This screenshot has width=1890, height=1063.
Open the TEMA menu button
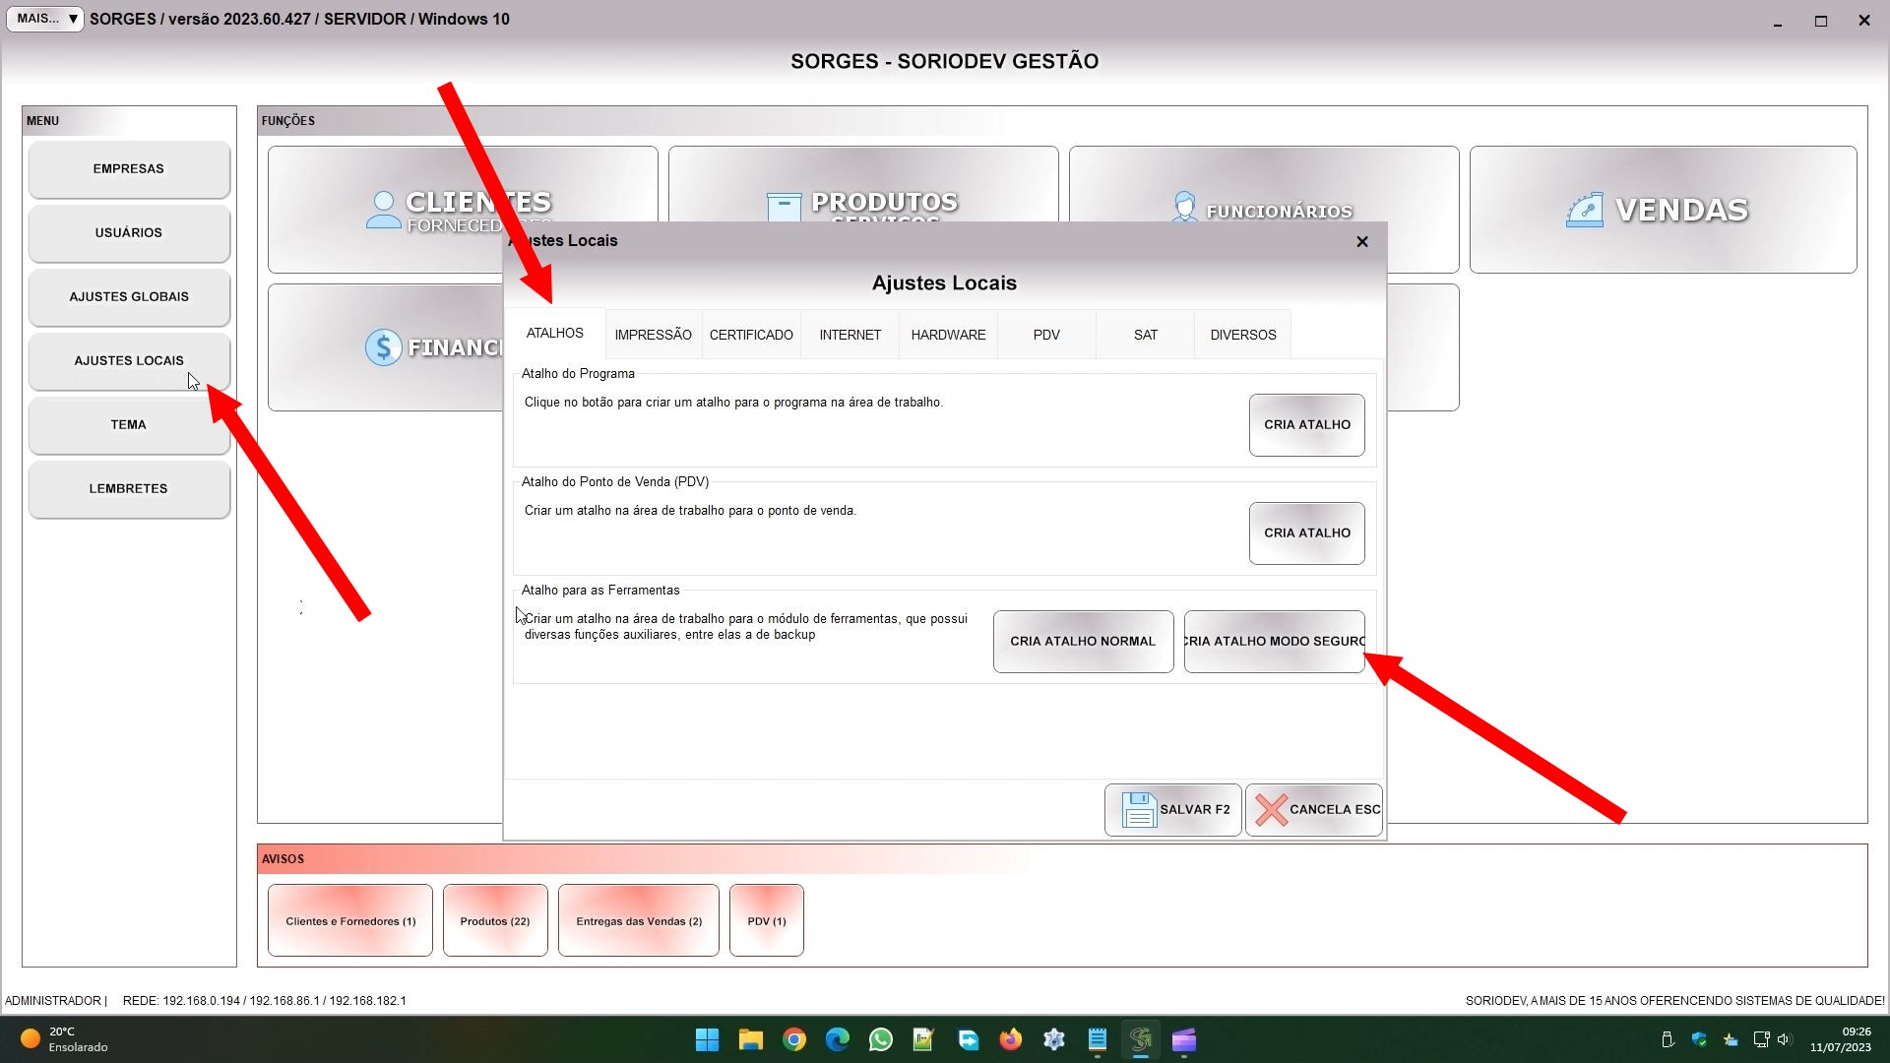[x=129, y=425]
